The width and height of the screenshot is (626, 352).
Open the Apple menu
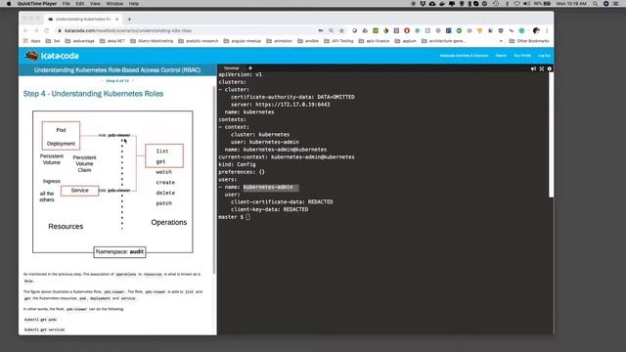pyautogui.click(x=9, y=4)
